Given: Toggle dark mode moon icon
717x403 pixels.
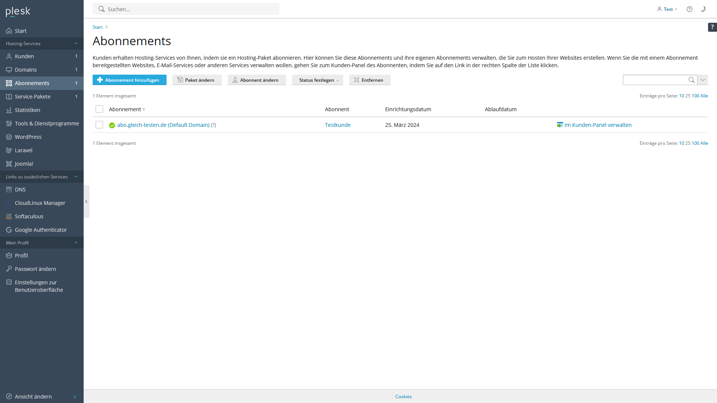Looking at the screenshot, I should click(x=703, y=9).
